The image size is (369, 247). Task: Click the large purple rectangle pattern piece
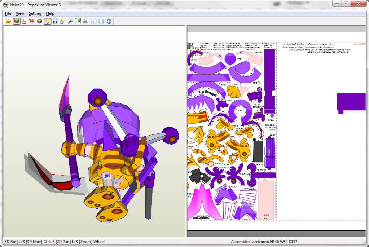tap(351, 102)
